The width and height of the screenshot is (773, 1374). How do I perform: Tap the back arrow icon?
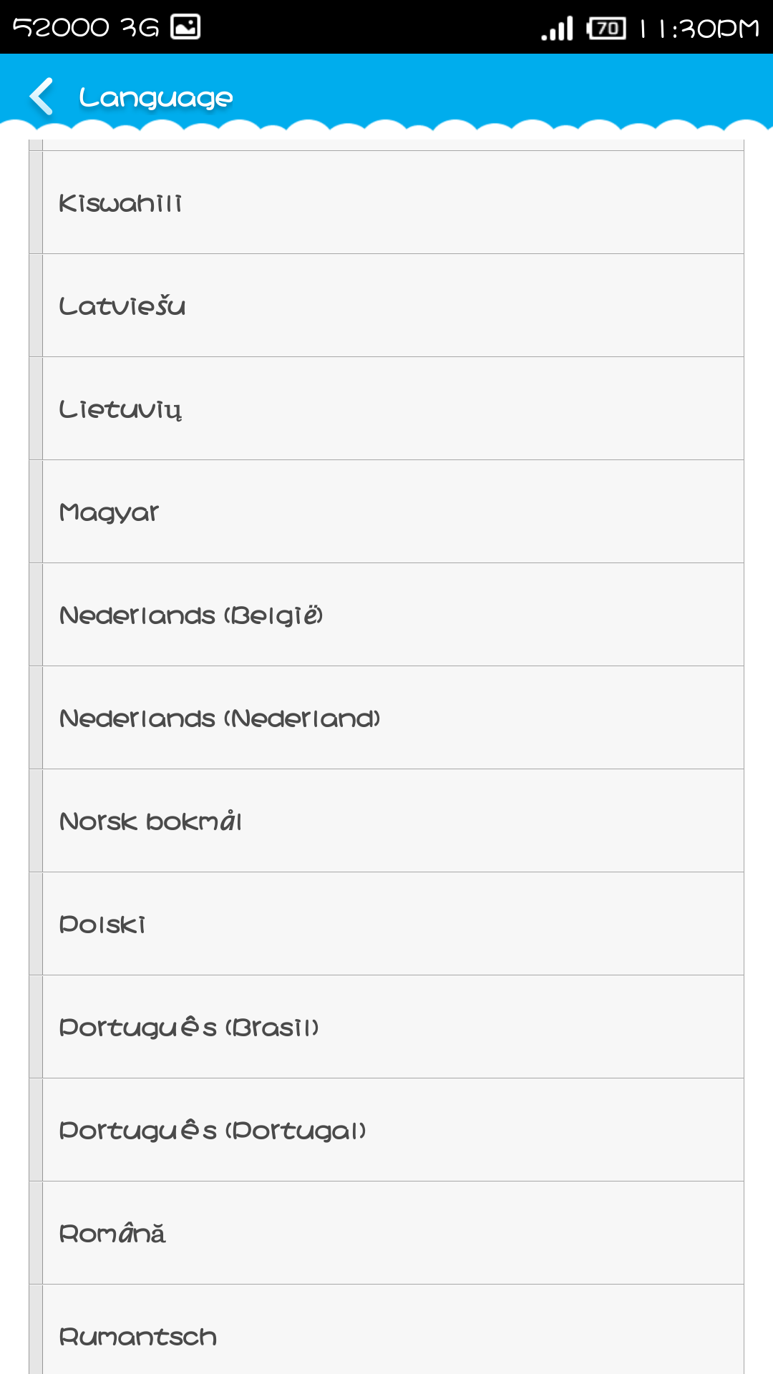tap(42, 97)
